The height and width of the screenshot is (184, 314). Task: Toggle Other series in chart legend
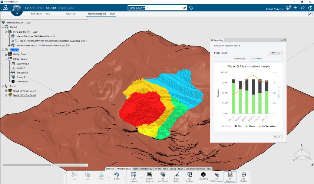226,126
